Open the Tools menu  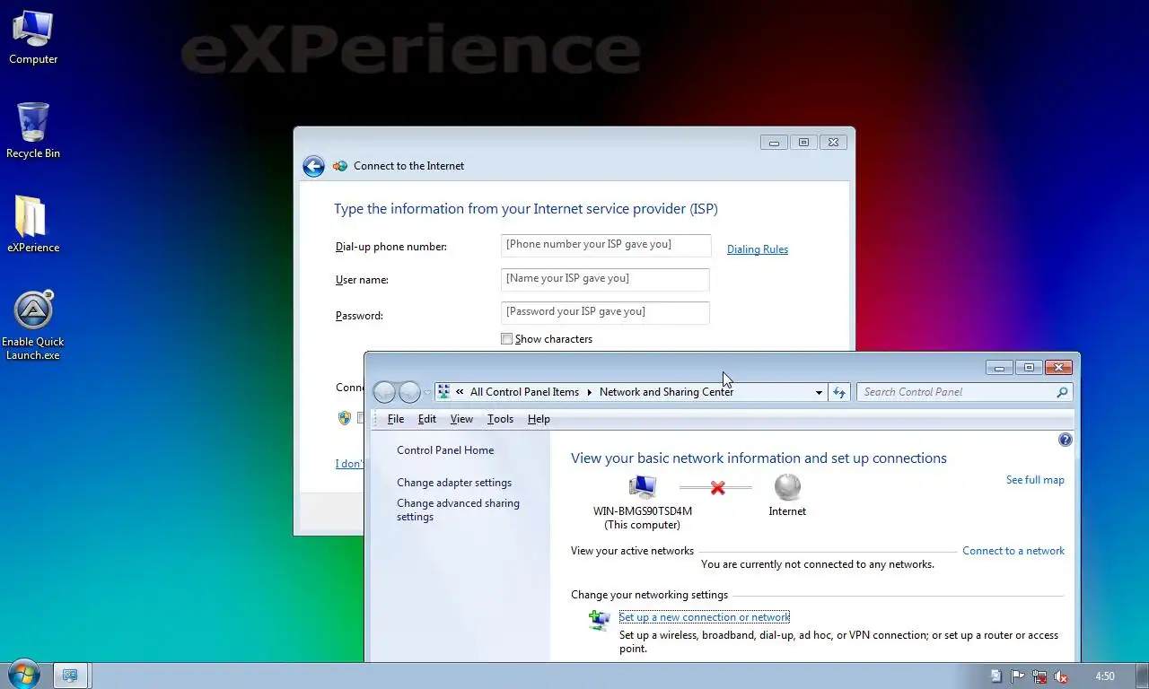(x=500, y=419)
